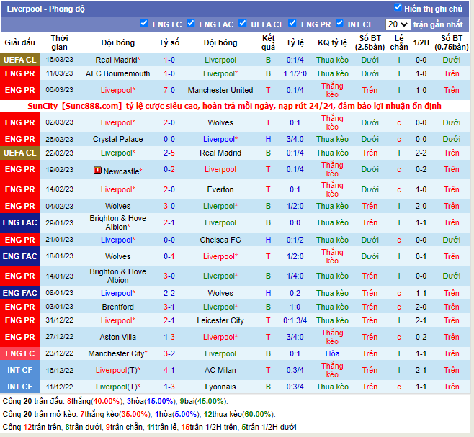Open the Chelsea FC team link
474x437 pixels.
pos(220,240)
